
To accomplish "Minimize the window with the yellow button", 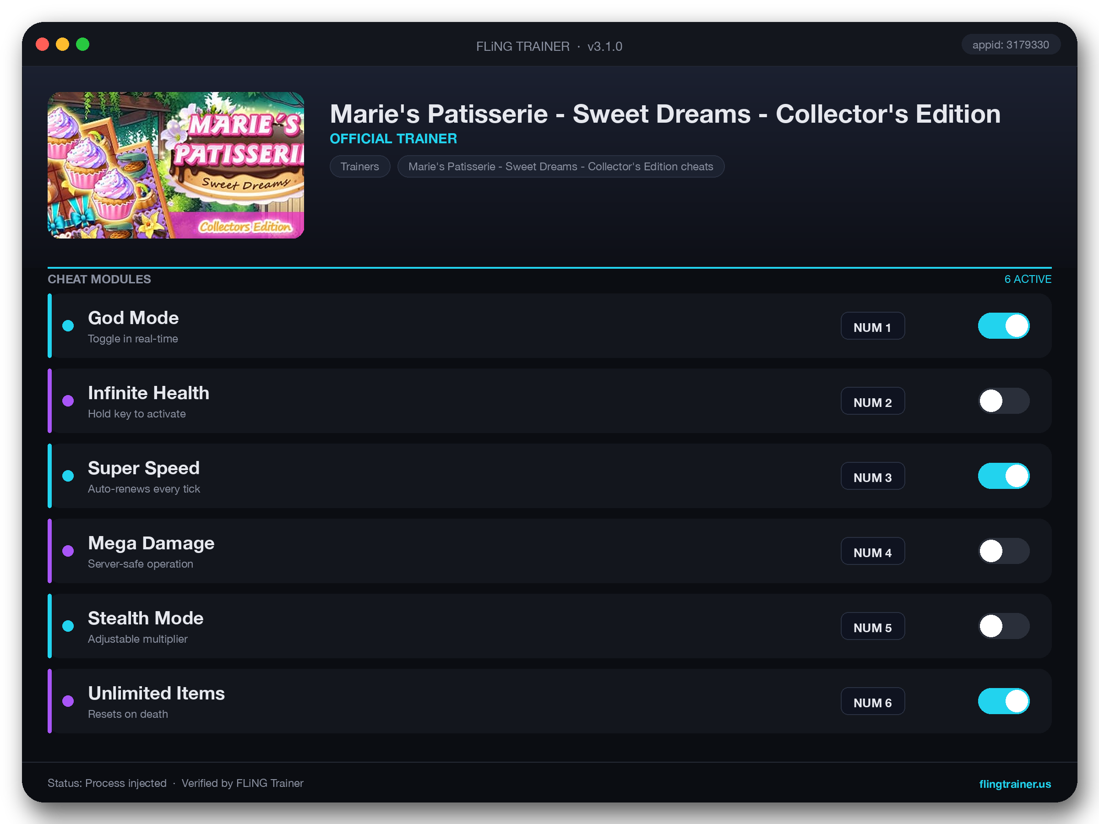I will click(63, 45).
